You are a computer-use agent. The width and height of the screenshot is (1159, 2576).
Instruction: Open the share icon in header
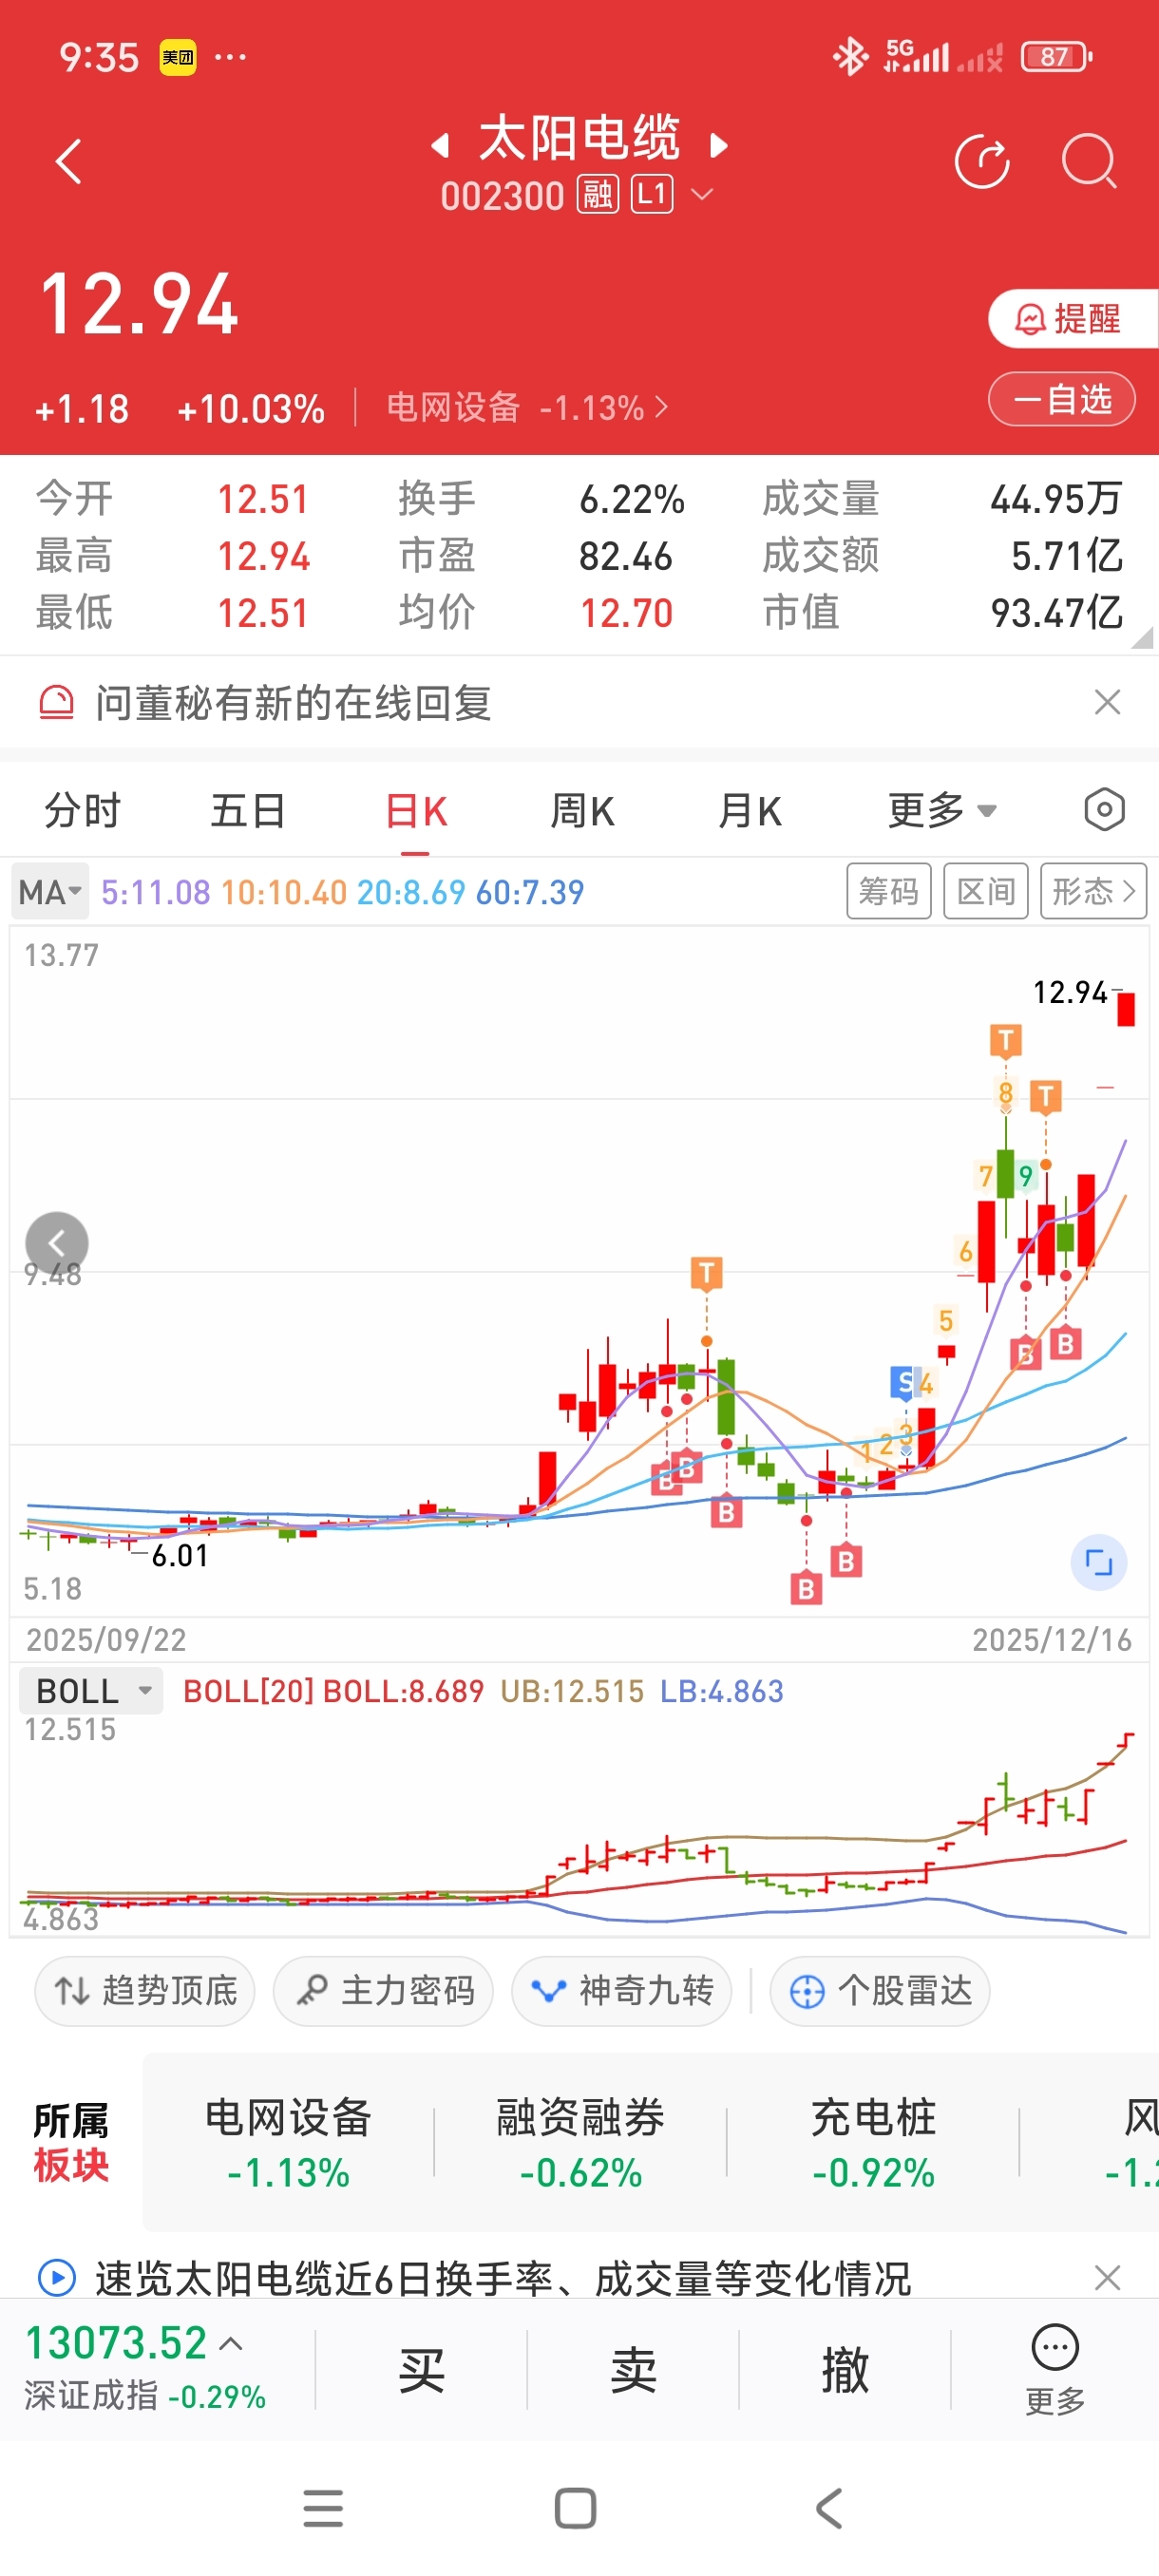pos(982,161)
